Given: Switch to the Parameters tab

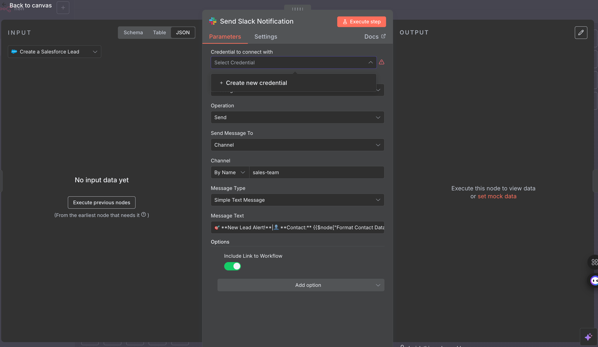Looking at the screenshot, I should pyautogui.click(x=225, y=36).
